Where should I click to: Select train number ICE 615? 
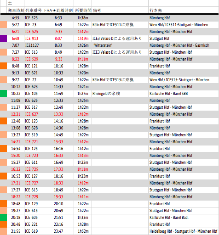(x=31, y=211)
